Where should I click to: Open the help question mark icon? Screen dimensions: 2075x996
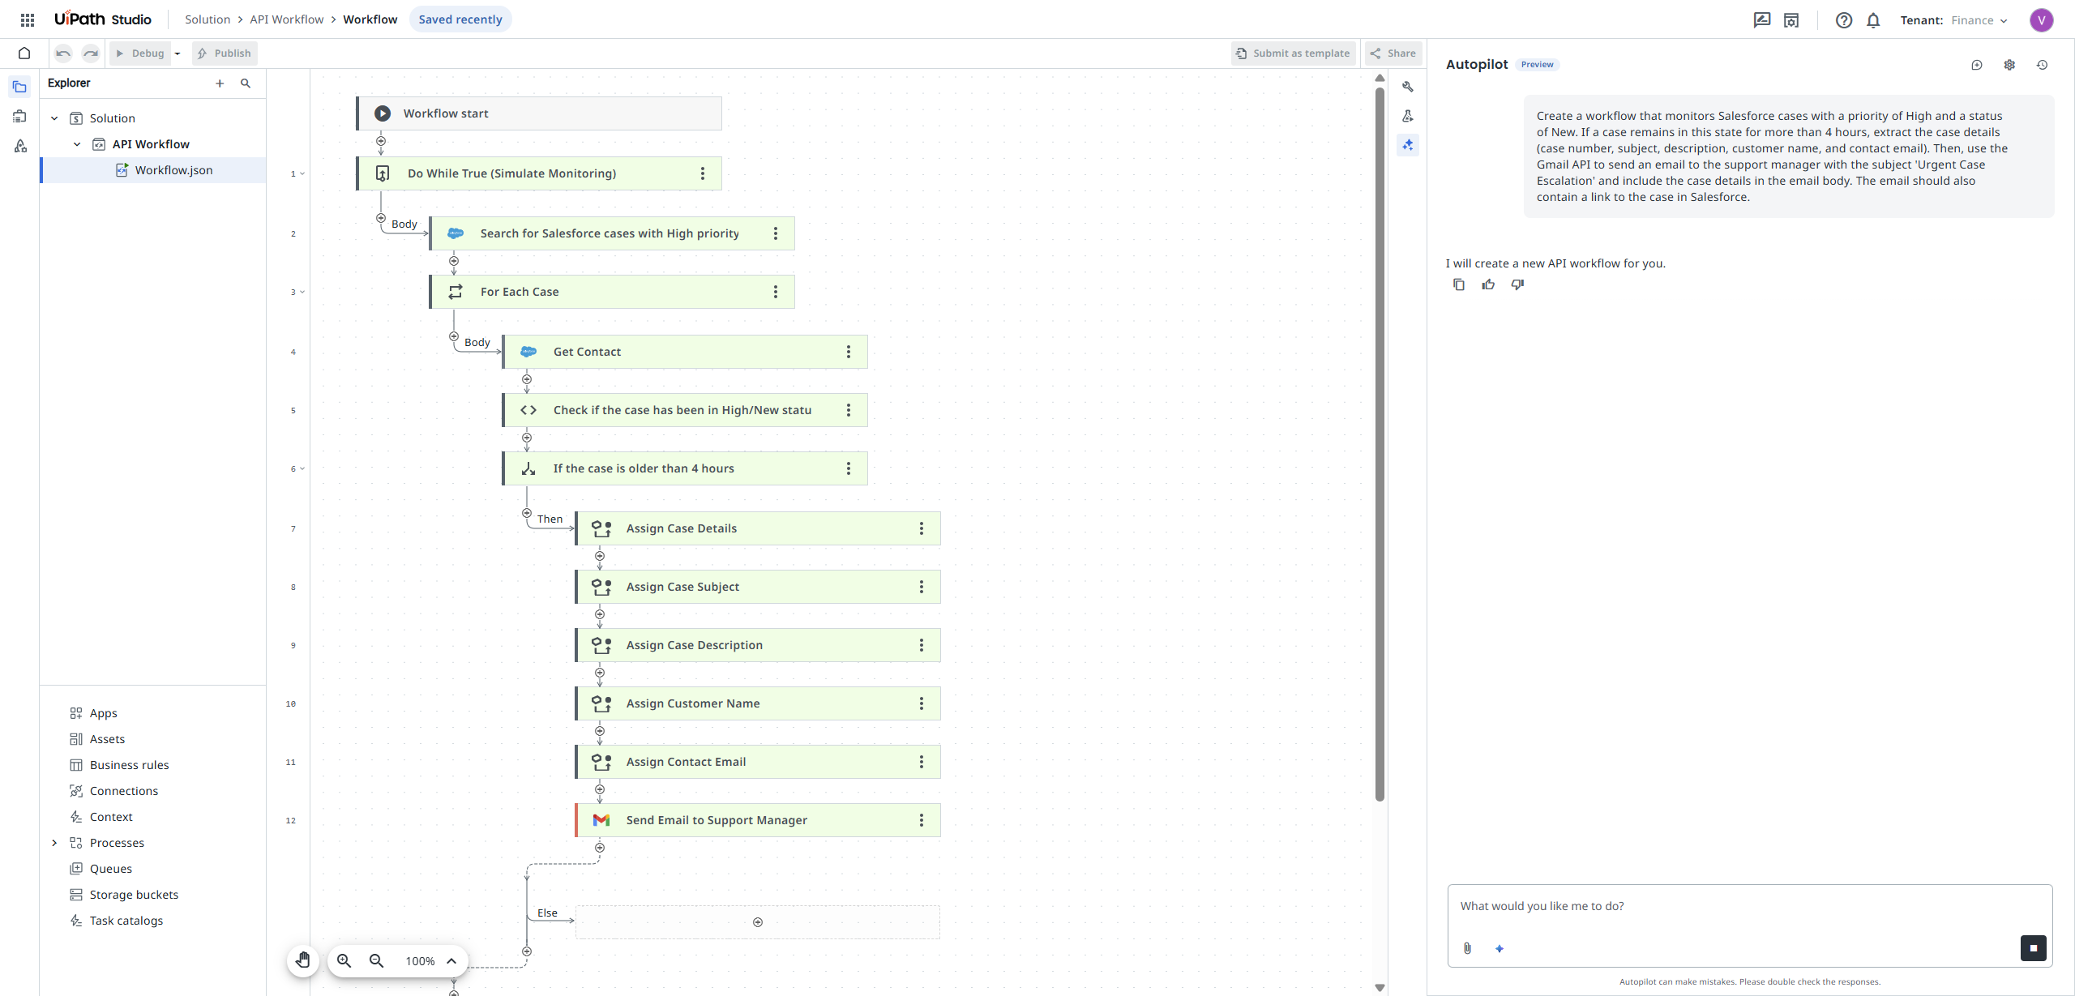tap(1843, 20)
